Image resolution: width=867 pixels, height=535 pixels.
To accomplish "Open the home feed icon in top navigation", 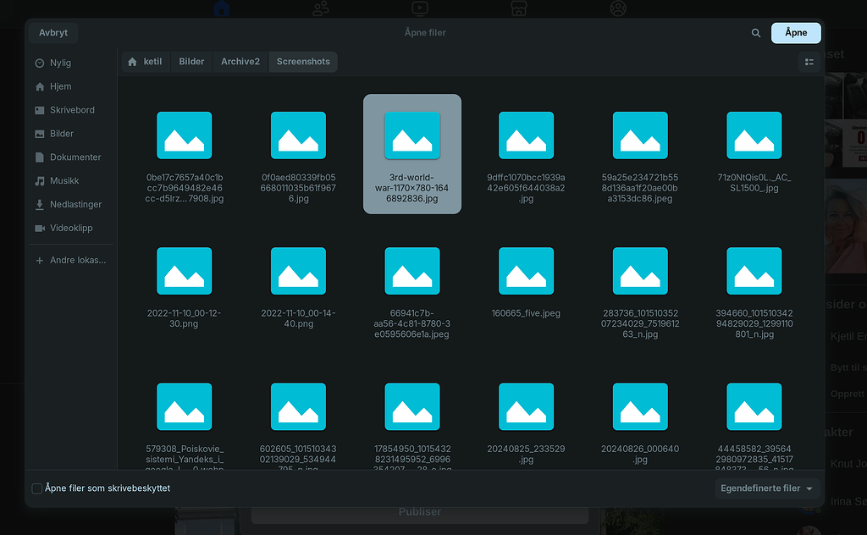I will (x=219, y=8).
